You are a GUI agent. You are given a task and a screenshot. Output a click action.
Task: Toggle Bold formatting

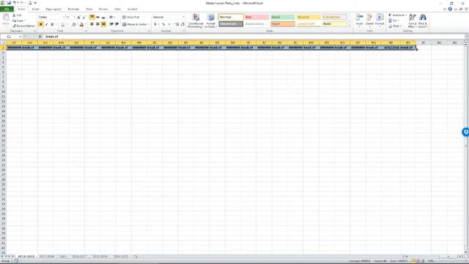tap(41, 24)
